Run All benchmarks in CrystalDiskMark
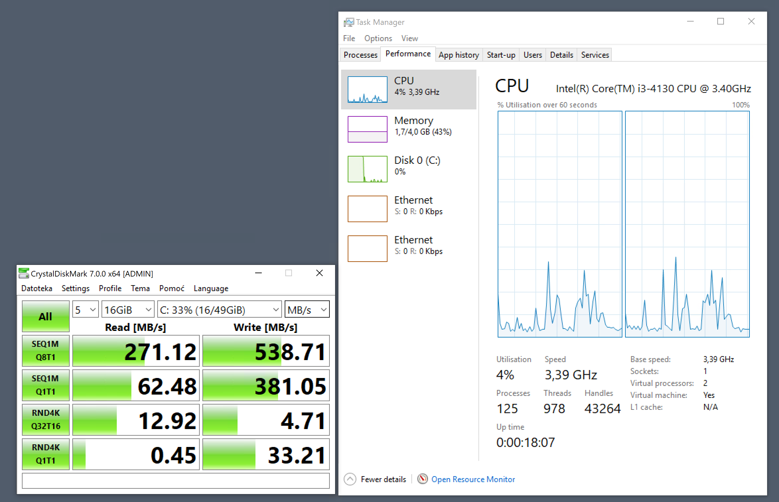This screenshot has width=779, height=502. click(45, 316)
